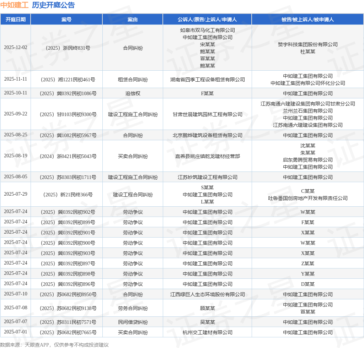This screenshot has height=348, width=364.
Task: Click plaintiff 嘉善县姚庄镇乾龙建材经营部
Action: point(207,156)
